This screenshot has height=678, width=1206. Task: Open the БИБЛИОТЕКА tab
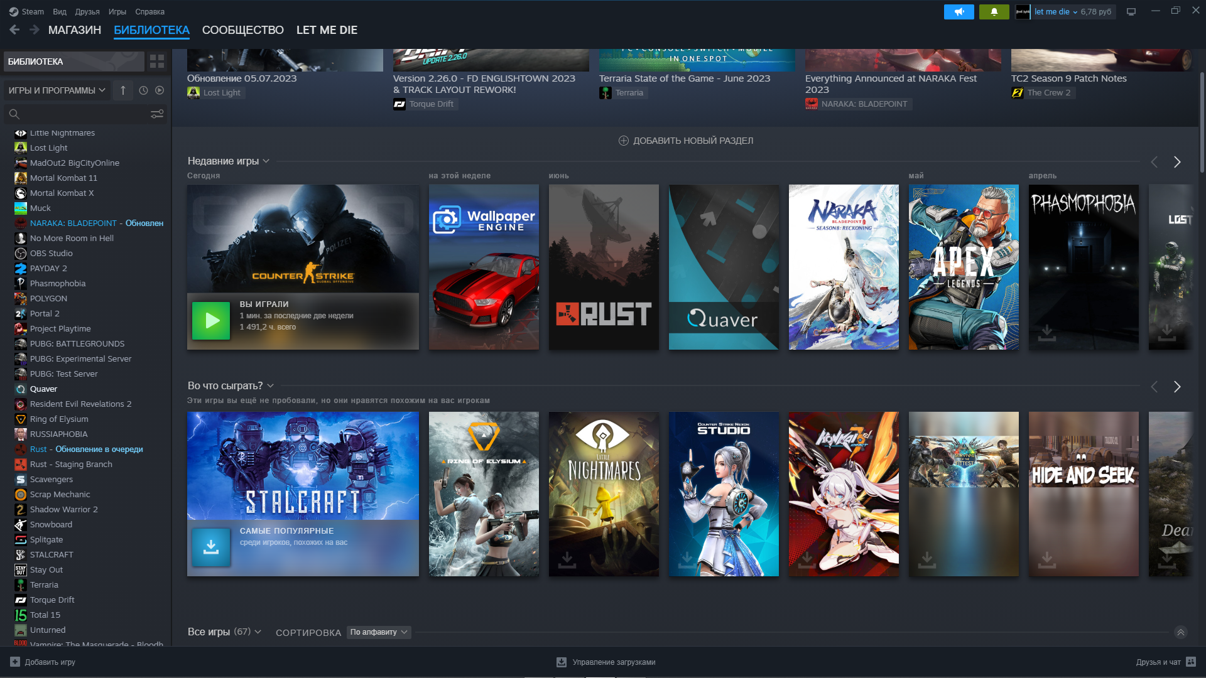pyautogui.click(x=151, y=30)
